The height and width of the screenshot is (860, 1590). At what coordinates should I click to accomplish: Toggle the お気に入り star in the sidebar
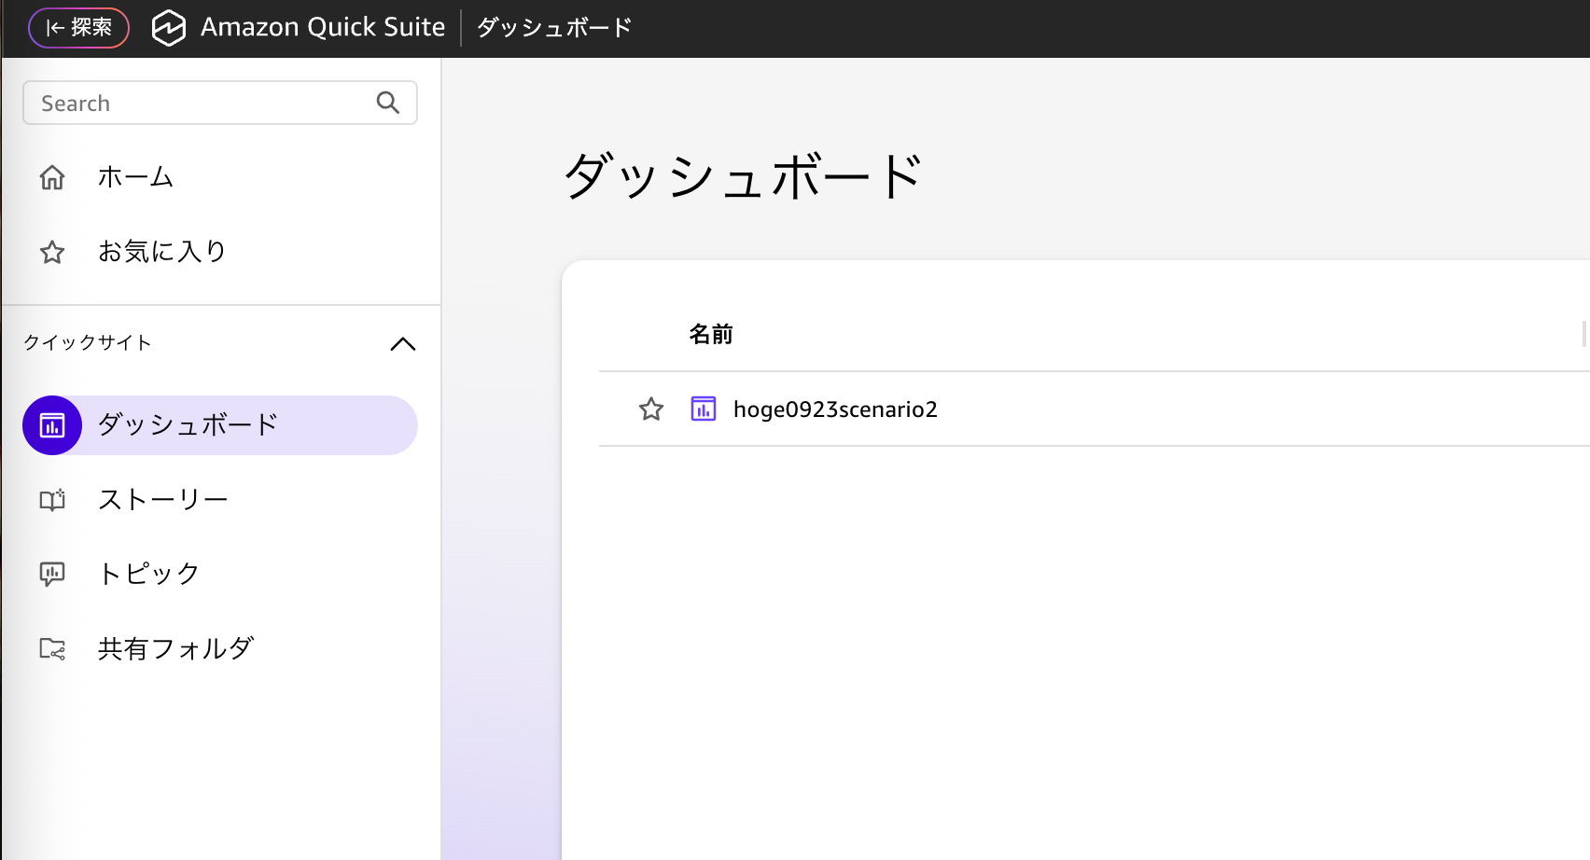pyautogui.click(x=52, y=251)
